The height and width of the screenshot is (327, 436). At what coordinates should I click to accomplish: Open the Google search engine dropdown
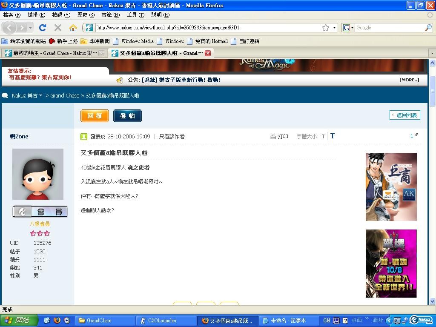[x=348, y=28]
